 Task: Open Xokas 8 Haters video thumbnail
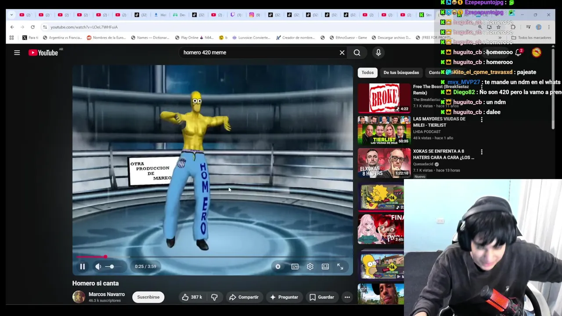point(384,163)
